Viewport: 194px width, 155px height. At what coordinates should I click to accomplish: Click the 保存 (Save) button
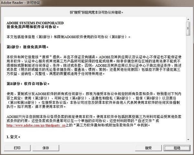46,148
